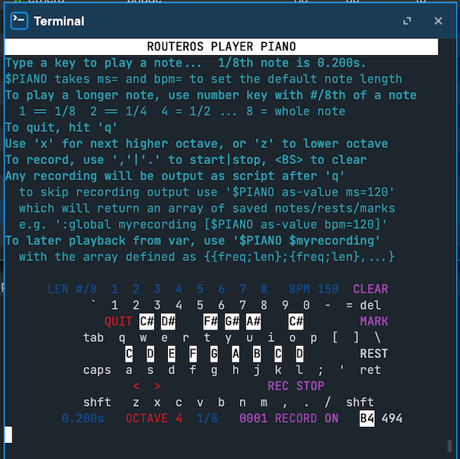Click the ROUTEROS PLAYER PIANO header bar
The image size is (460, 459).
pyautogui.click(x=222, y=47)
